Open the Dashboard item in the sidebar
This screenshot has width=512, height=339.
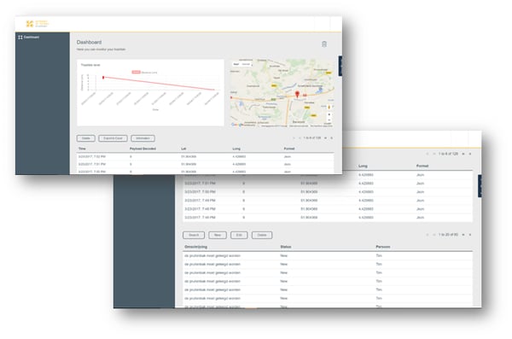[29, 38]
